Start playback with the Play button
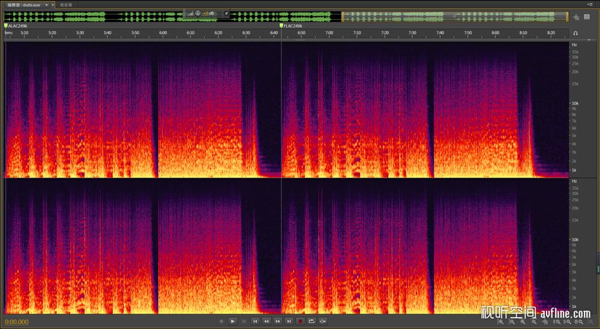The height and width of the screenshot is (329, 600). click(232, 321)
